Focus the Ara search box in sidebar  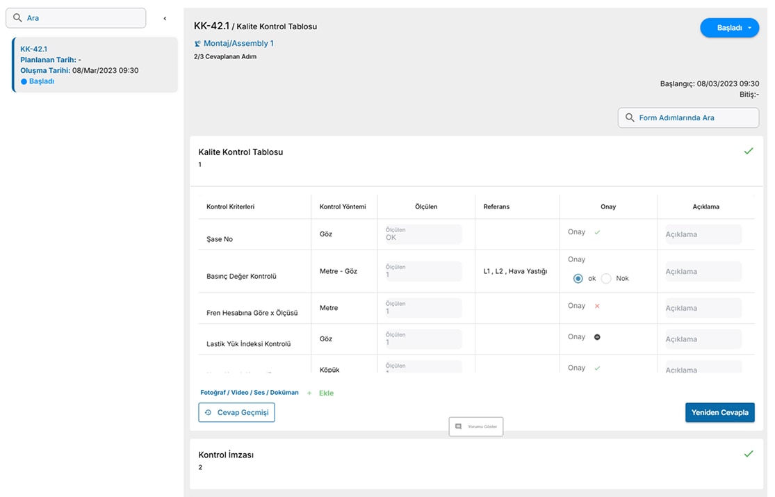click(76, 18)
